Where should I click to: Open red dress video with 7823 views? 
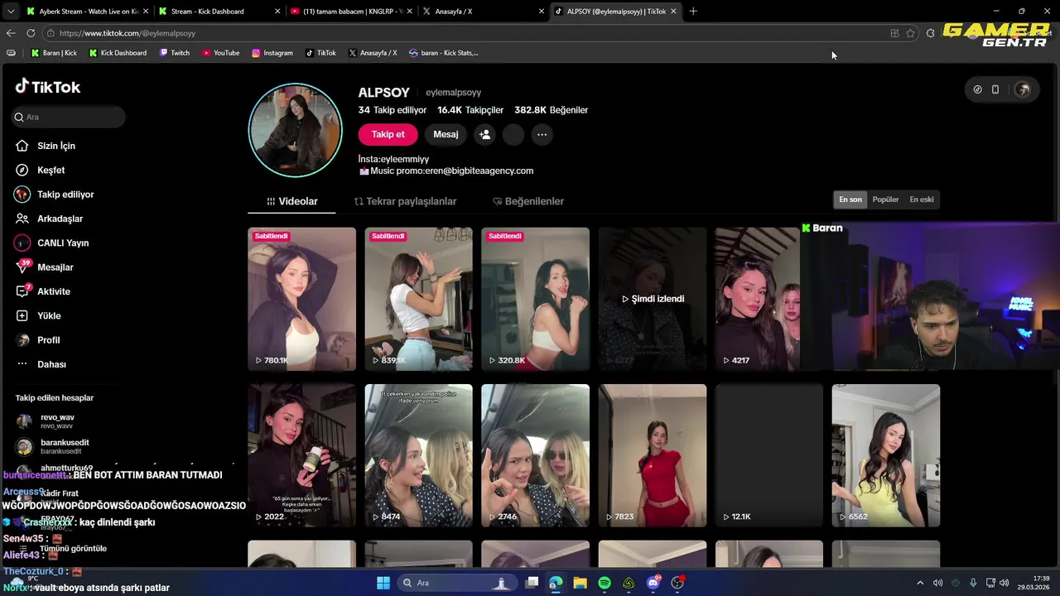tap(653, 455)
